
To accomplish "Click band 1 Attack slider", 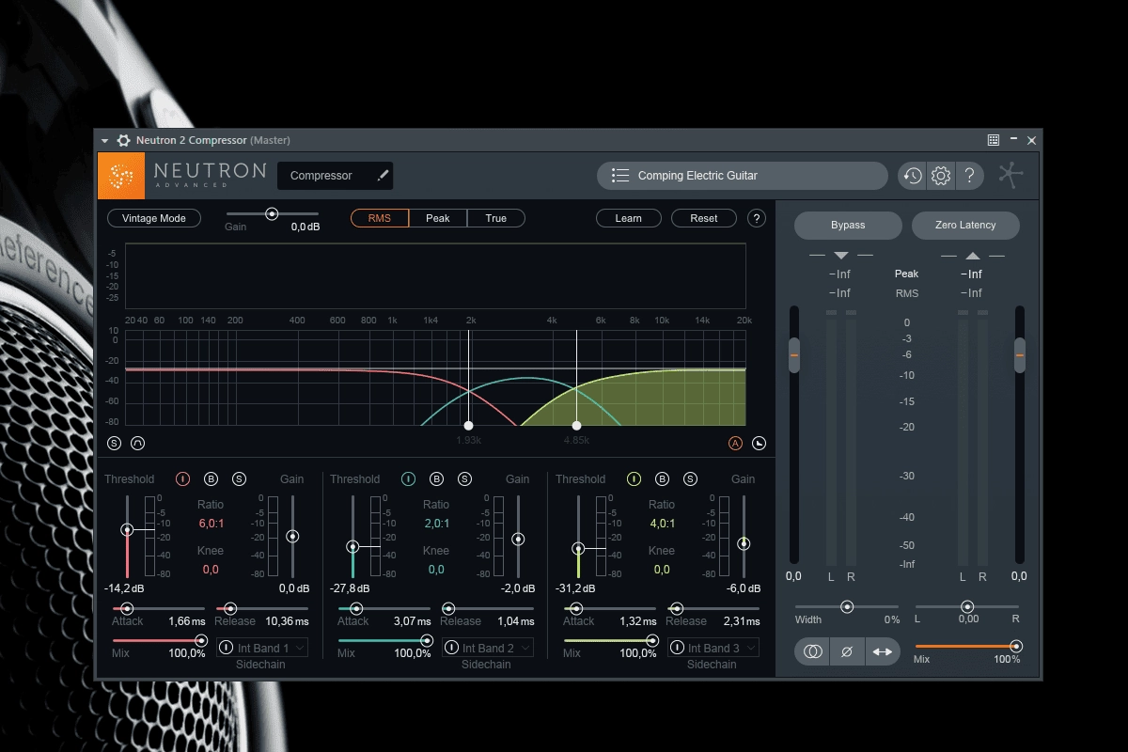I will 159,609.
